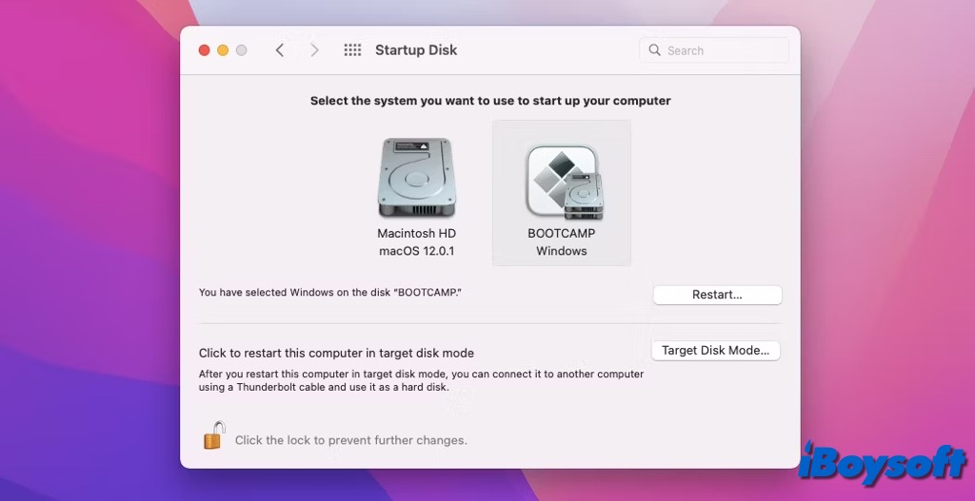
Task: Minimize the Startup Disk window
Action: [223, 50]
